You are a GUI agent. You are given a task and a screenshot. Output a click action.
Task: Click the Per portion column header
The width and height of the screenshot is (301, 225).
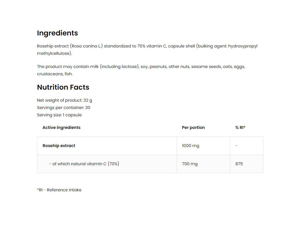click(193, 128)
